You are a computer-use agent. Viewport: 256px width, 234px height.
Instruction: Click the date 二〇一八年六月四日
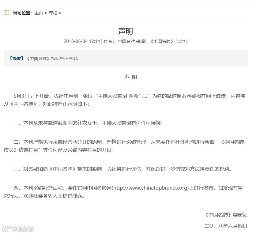(226, 226)
